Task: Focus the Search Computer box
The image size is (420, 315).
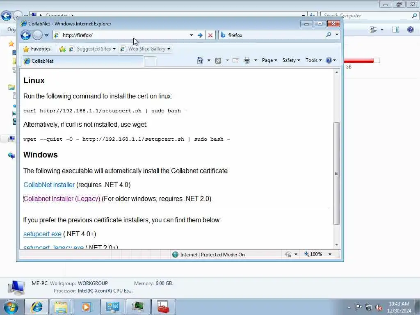Action: pos(368,16)
